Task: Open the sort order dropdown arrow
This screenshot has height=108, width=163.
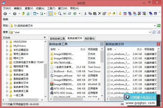Action: (45, 13)
